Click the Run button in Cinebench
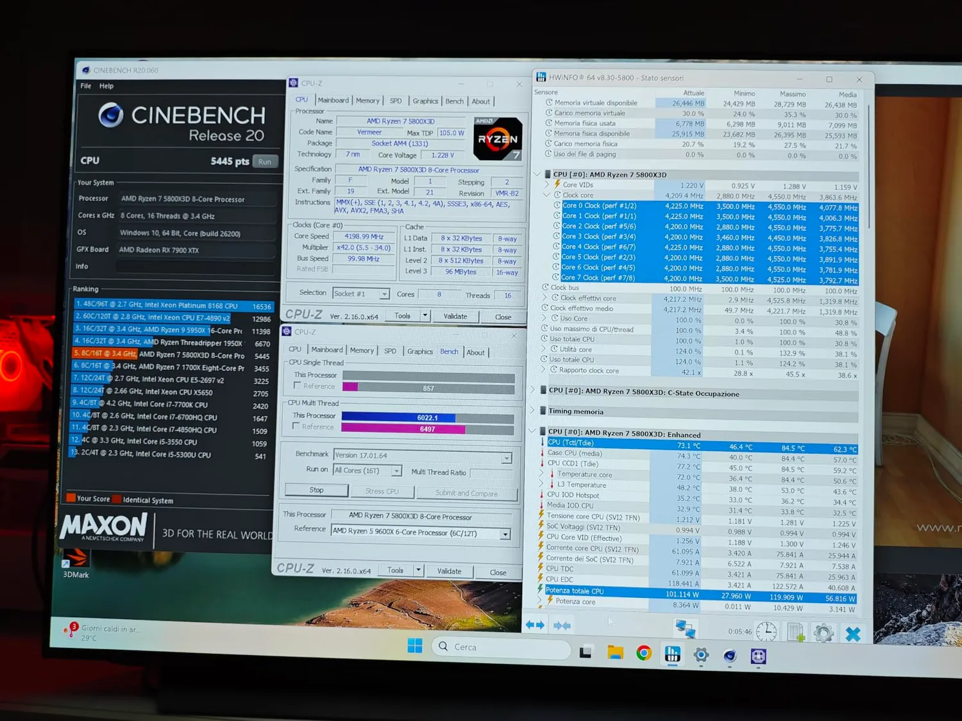This screenshot has width=962, height=721. 265,162
